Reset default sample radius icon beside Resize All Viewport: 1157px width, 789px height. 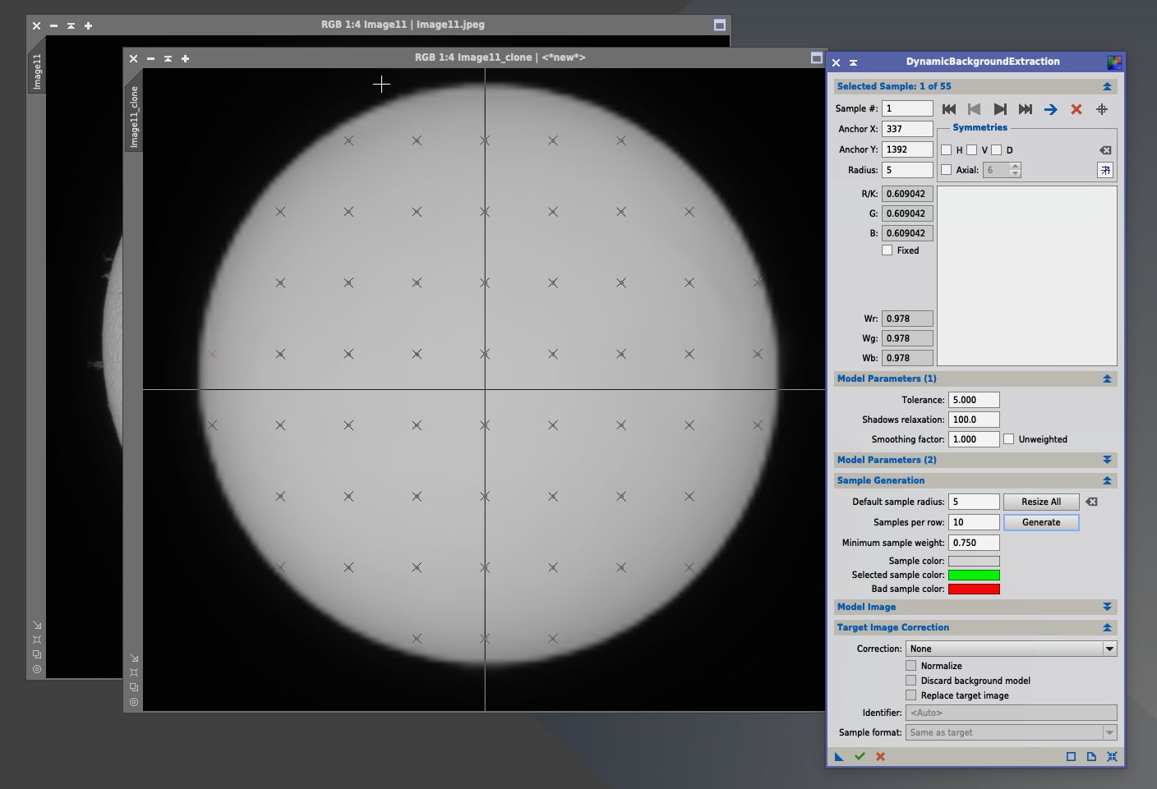click(1091, 502)
